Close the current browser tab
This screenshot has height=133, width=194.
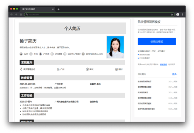click(53, 9)
